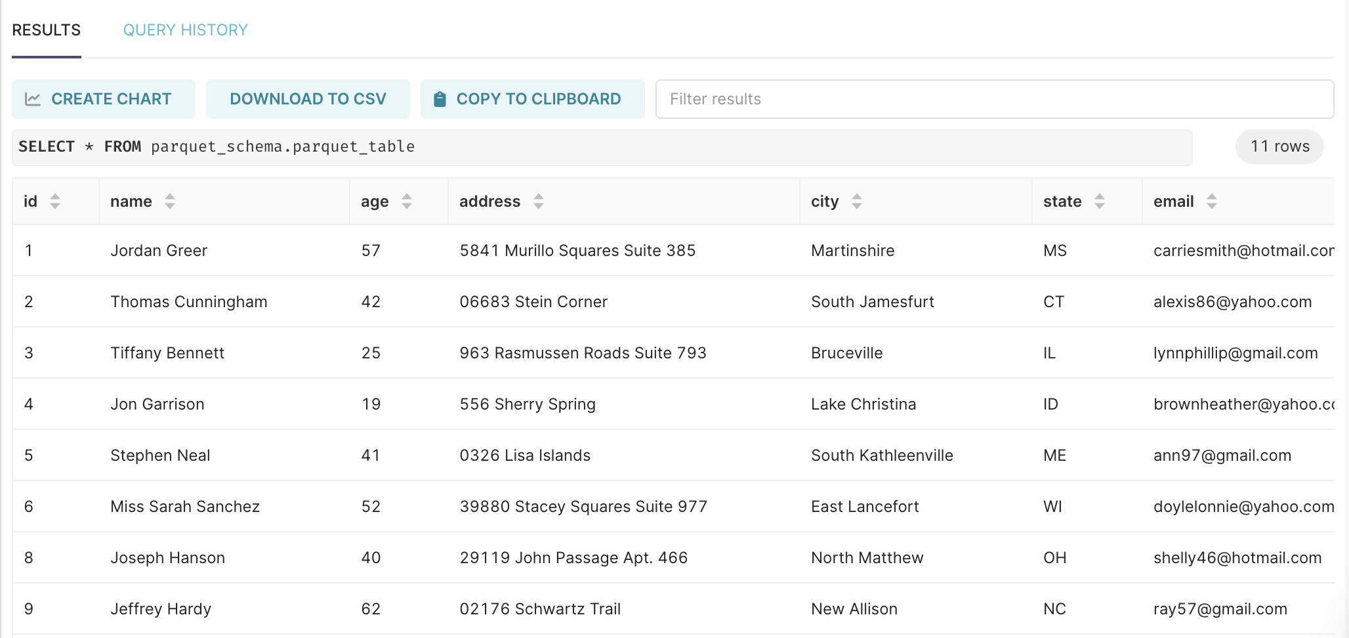
Task: Click age value 57
Action: [x=371, y=251]
